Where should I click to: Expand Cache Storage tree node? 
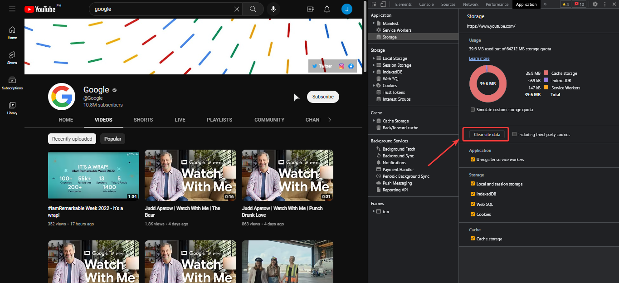[374, 121]
